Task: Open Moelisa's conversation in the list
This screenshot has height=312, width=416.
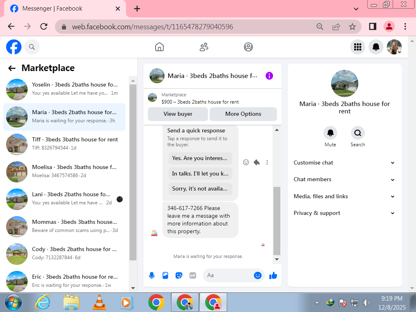Action: point(64,172)
